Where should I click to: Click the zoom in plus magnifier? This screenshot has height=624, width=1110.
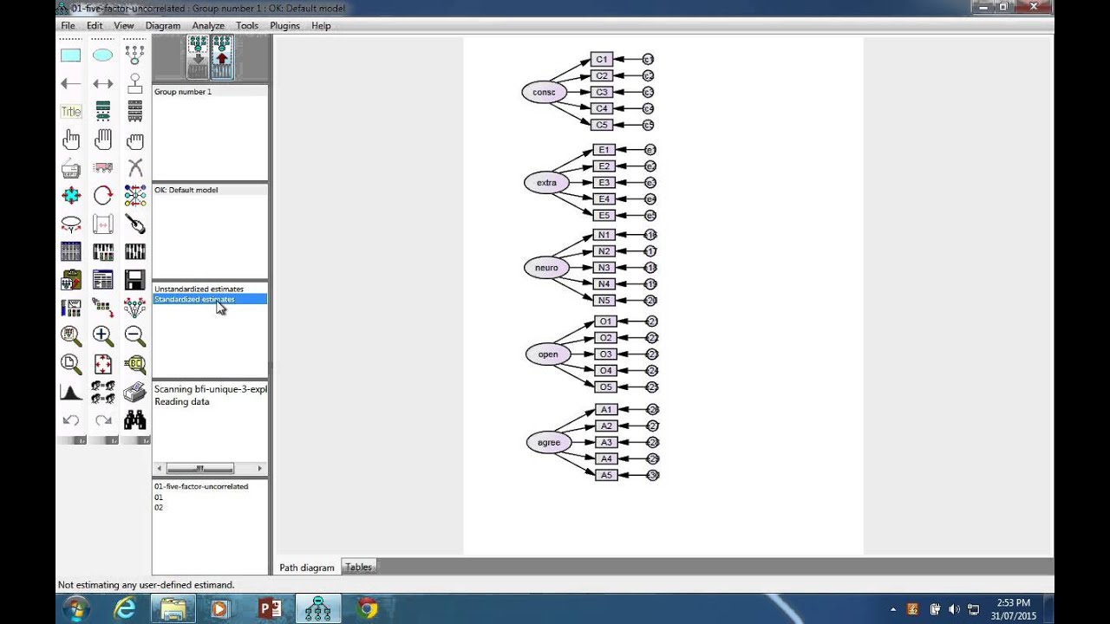[103, 336]
